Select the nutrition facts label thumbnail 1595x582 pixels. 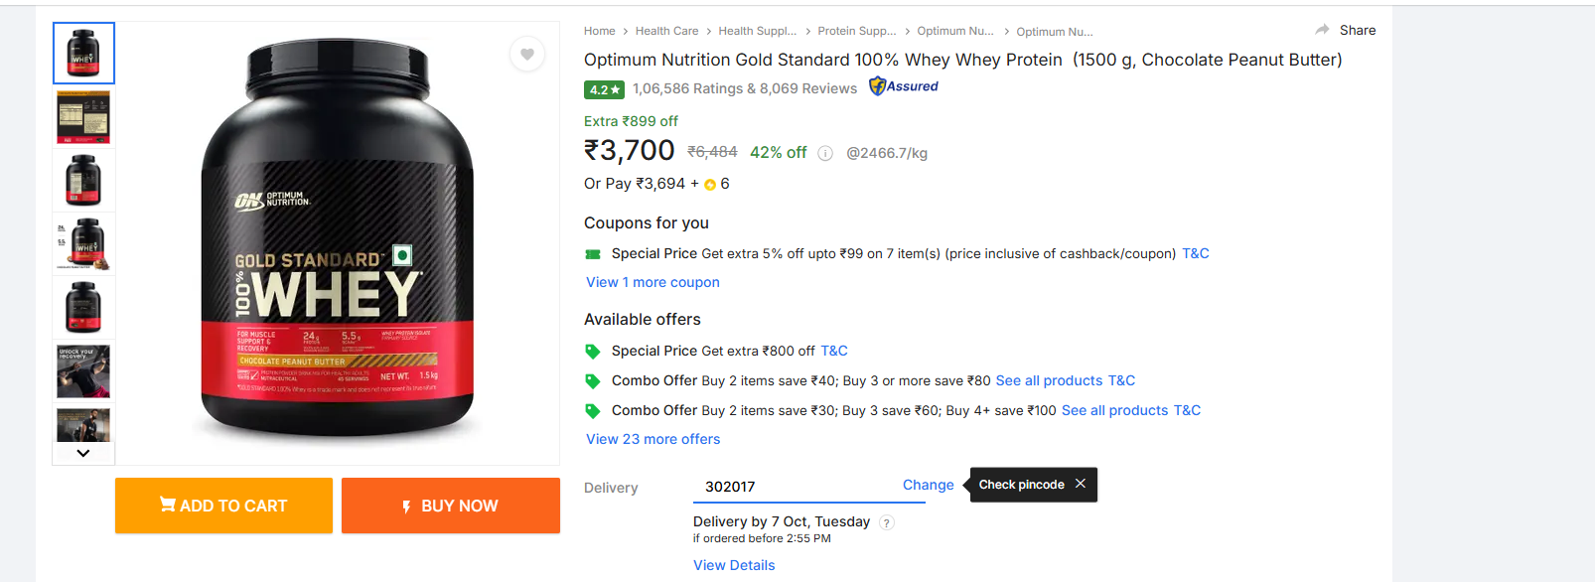click(x=83, y=117)
